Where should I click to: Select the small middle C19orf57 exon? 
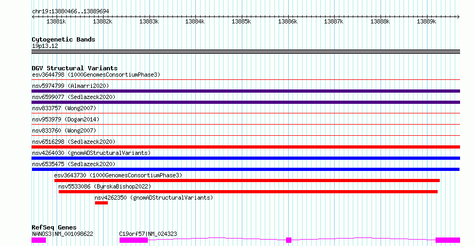coord(289,240)
